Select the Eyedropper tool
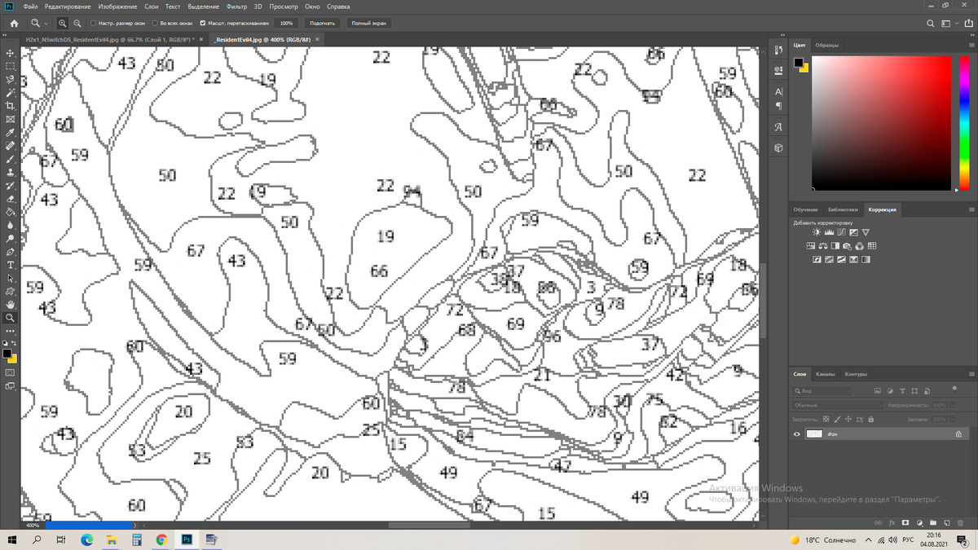This screenshot has height=550, width=978. coord(10,132)
